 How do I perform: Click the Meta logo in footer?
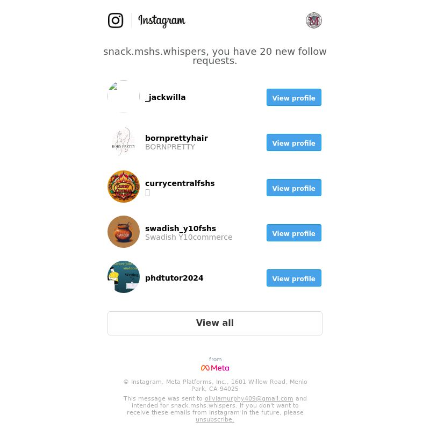[x=215, y=368]
